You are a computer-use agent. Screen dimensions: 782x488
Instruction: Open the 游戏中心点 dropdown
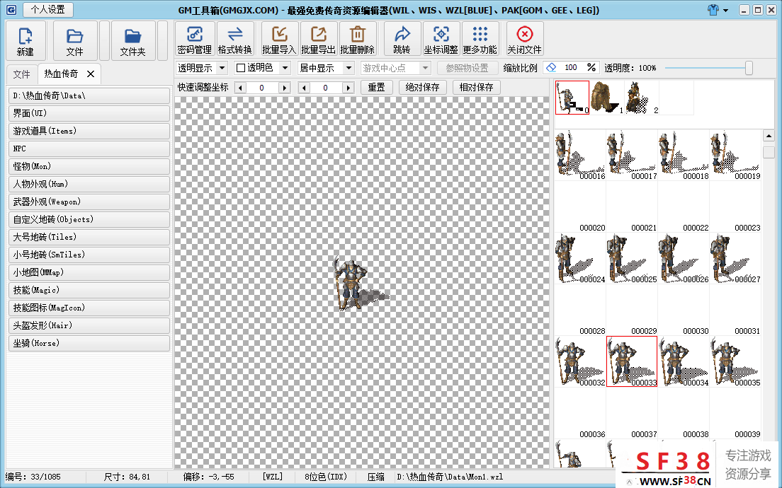coord(395,68)
